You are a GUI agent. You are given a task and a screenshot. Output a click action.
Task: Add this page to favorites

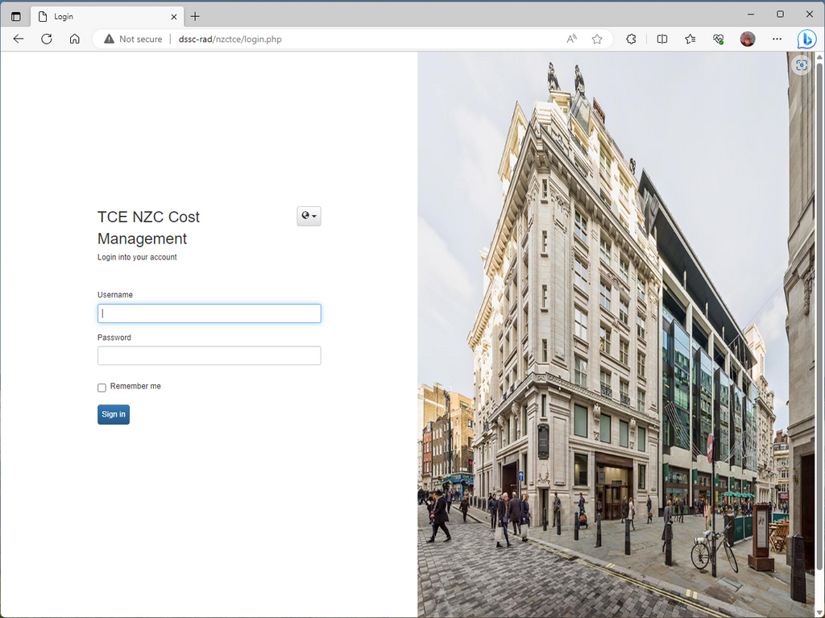point(597,39)
